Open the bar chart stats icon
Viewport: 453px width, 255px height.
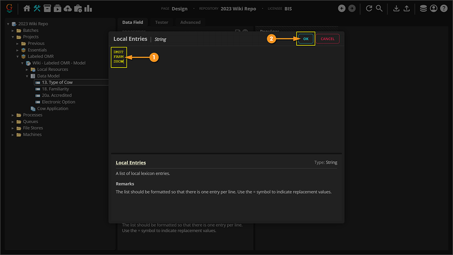88,9
